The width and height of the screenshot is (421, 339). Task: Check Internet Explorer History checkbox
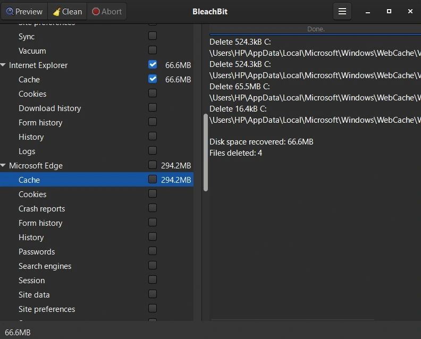[x=153, y=136]
